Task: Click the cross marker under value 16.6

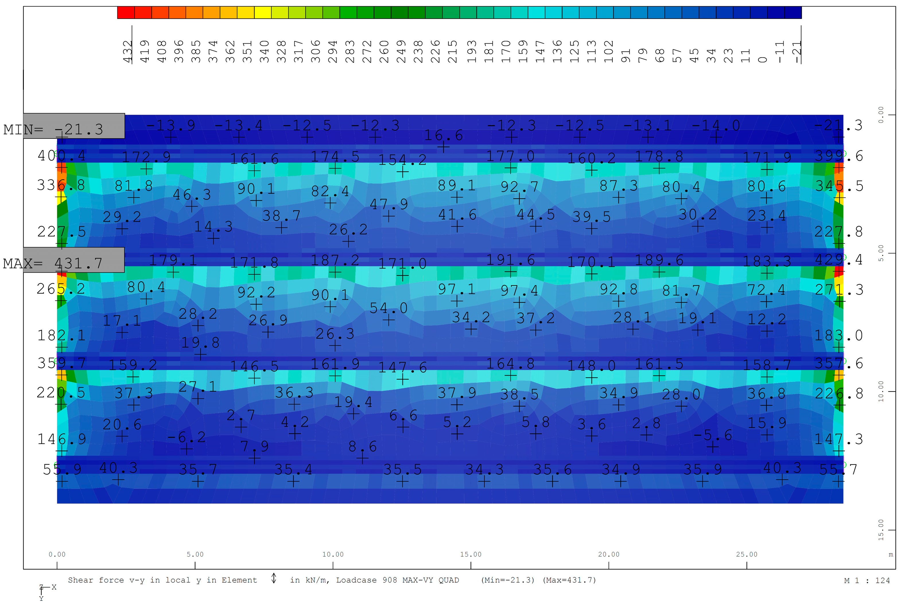Action: point(443,146)
